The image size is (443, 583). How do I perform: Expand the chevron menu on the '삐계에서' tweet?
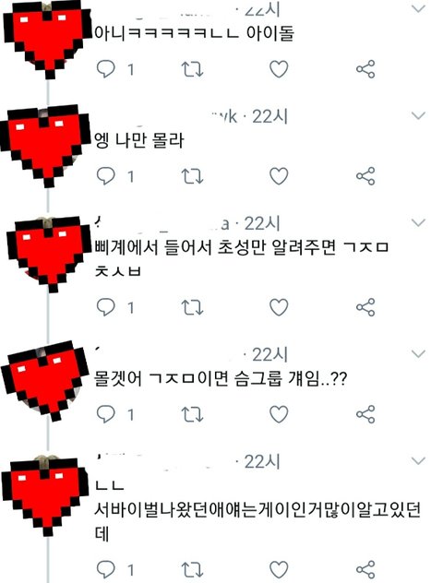418,222
